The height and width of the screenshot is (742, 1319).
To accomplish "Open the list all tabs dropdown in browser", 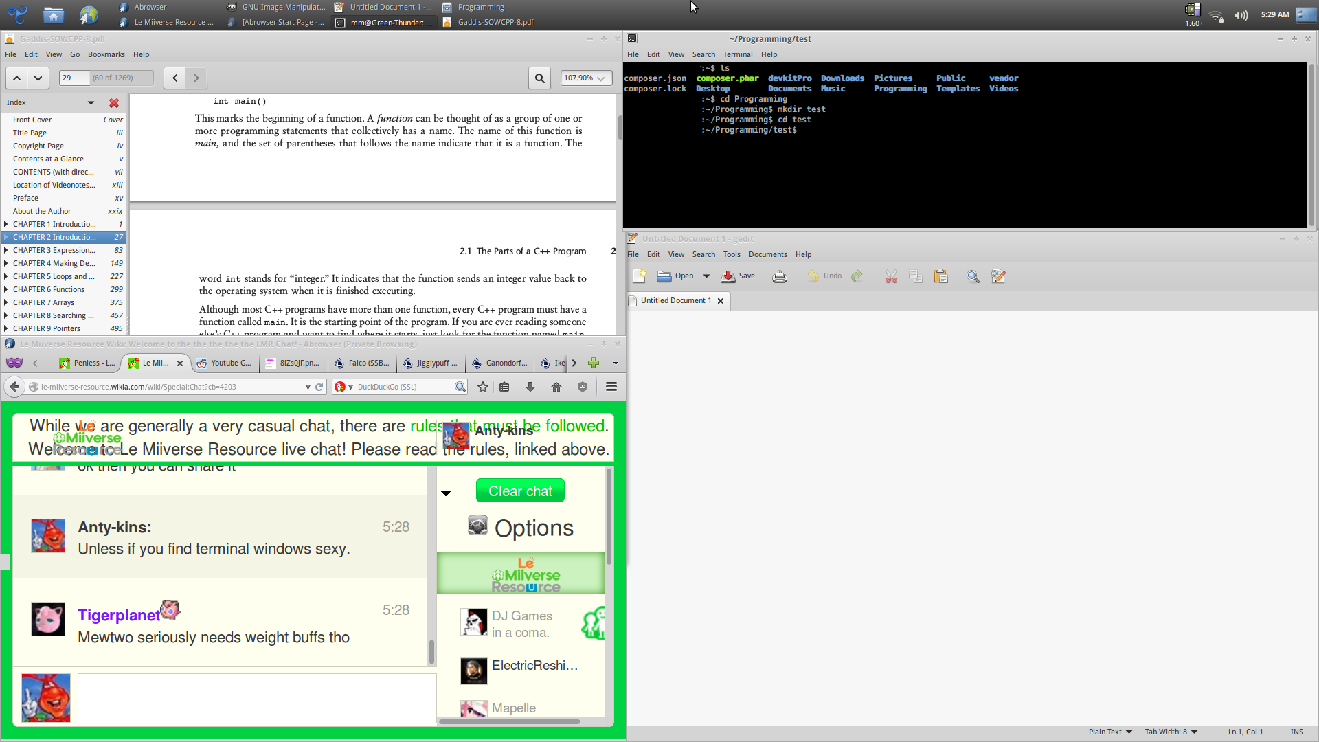I will [x=616, y=363].
